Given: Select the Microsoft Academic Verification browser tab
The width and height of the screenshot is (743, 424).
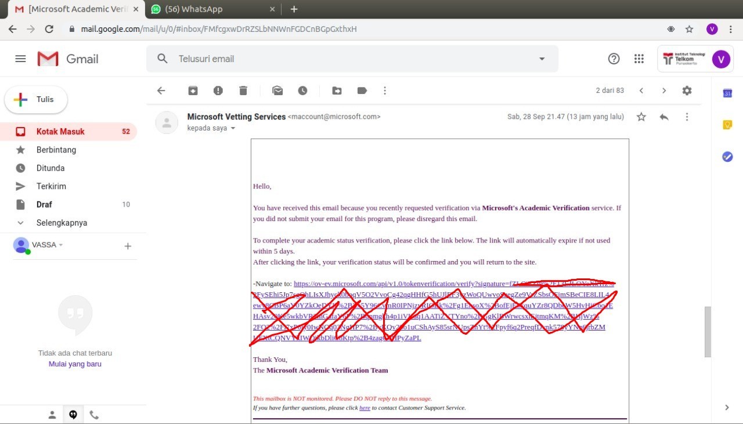Looking at the screenshot, I should (77, 9).
